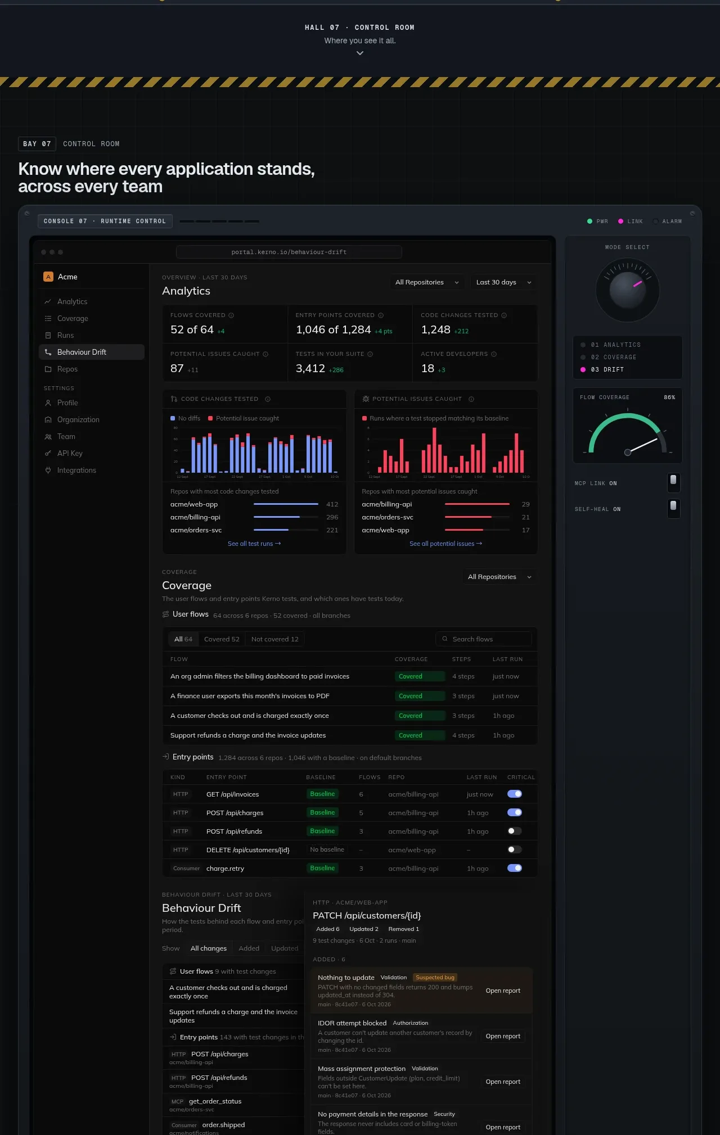Open report for Mass assignment protection
The image size is (720, 1135).
[x=503, y=1082]
